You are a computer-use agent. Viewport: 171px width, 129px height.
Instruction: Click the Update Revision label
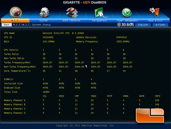pos(86,37)
